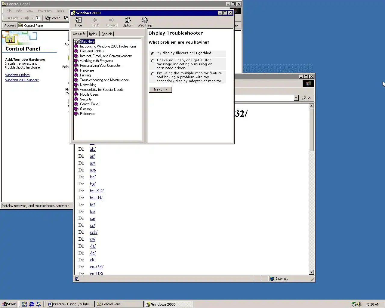This screenshot has width=385, height=308.
Task: Click the Hide icon in the Help toolbar
Action: (79, 20)
